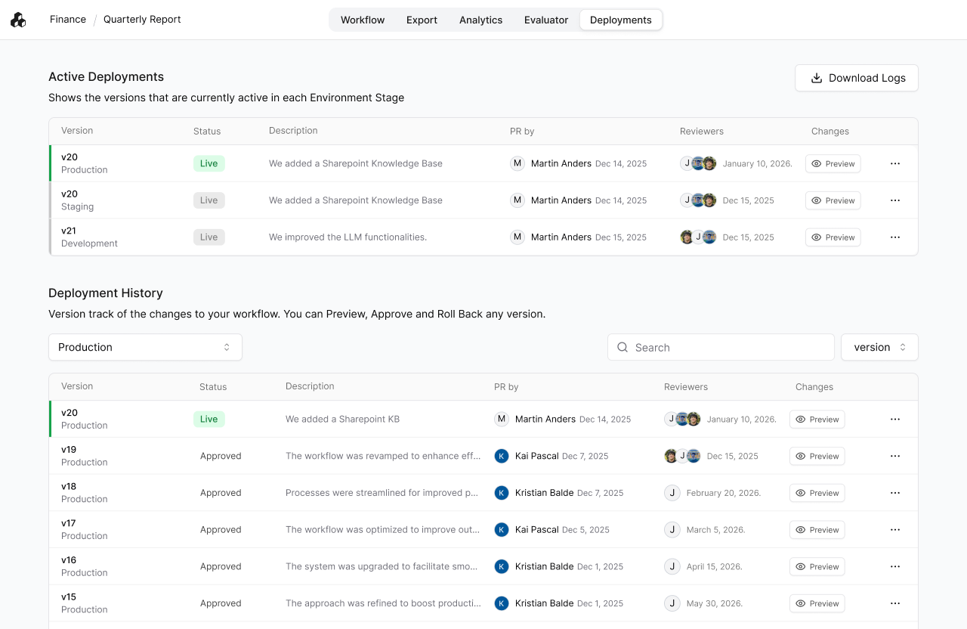The height and width of the screenshot is (629, 967).
Task: Click reviewer avatars in v19 row
Action: [x=683, y=456]
